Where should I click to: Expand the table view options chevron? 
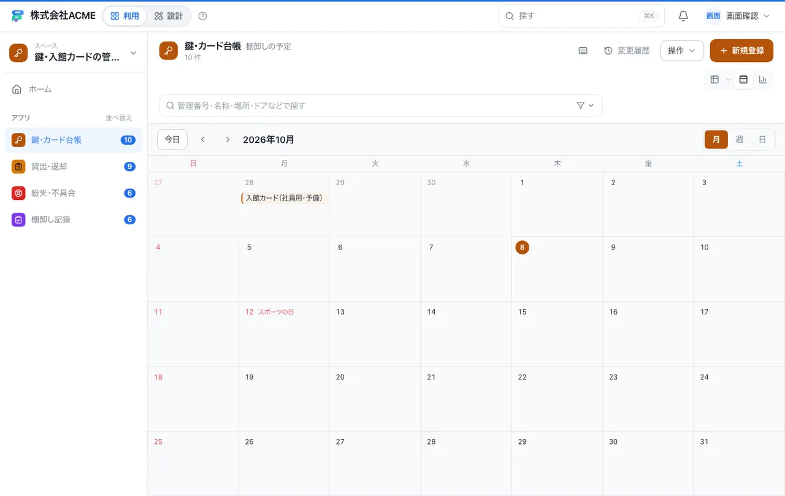click(728, 79)
